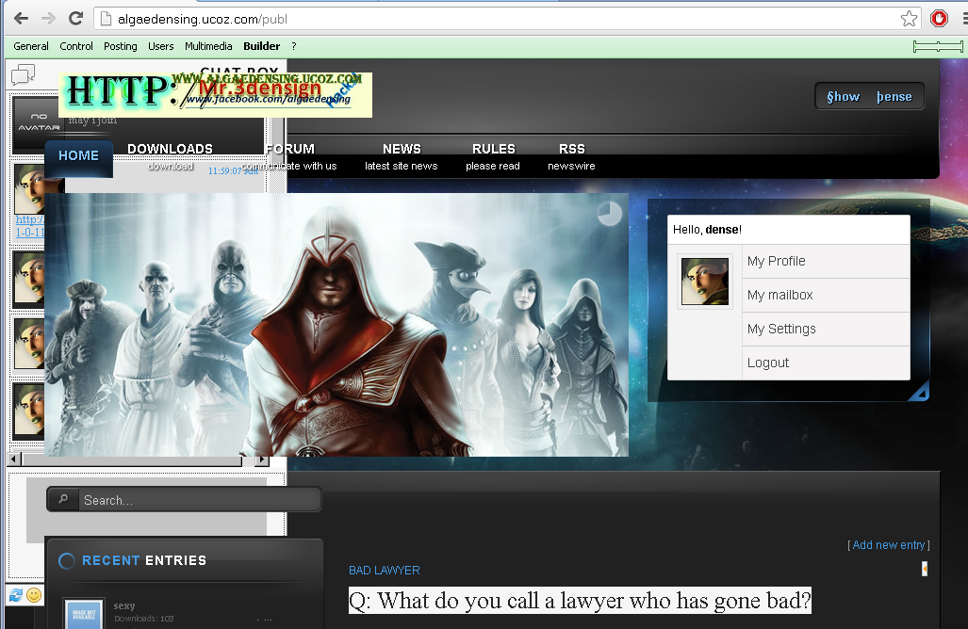Focus the Search input field
Viewport: 968px width, 629px height.
(200, 500)
